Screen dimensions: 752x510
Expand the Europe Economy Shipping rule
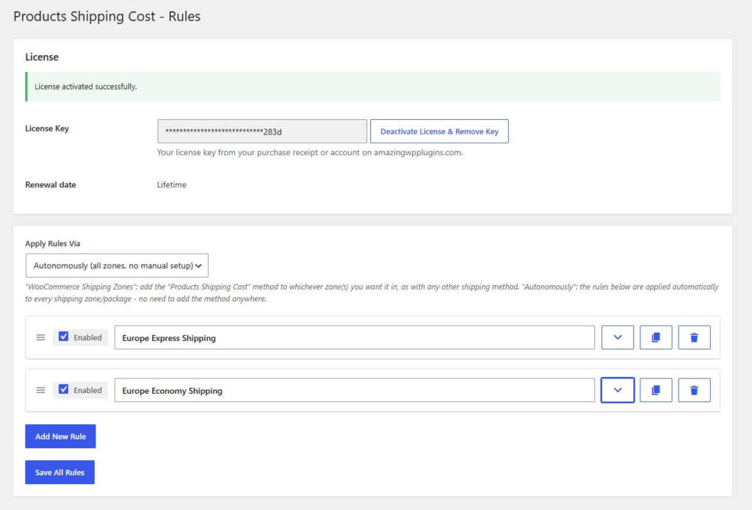click(x=617, y=390)
